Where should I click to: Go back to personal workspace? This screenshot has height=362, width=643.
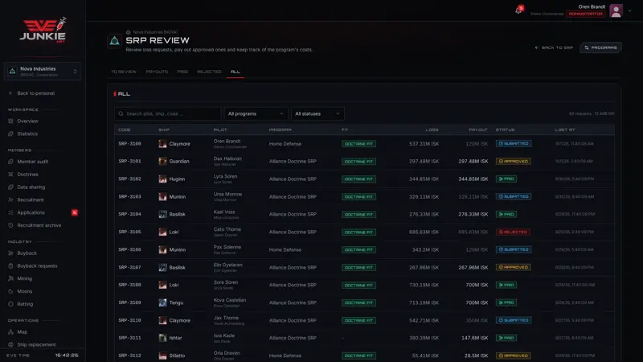point(35,93)
